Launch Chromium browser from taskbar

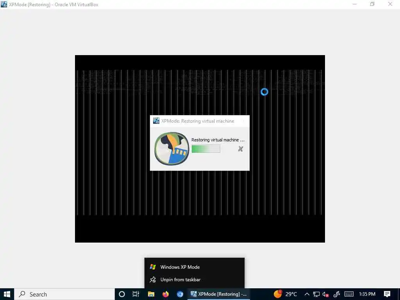(180, 294)
